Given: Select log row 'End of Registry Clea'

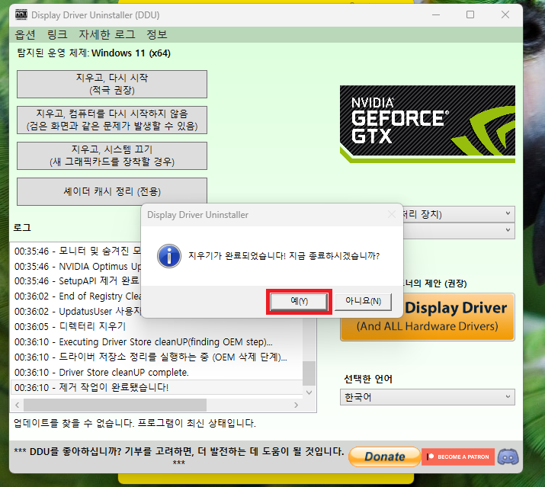Looking at the screenshot, I should (x=76, y=296).
